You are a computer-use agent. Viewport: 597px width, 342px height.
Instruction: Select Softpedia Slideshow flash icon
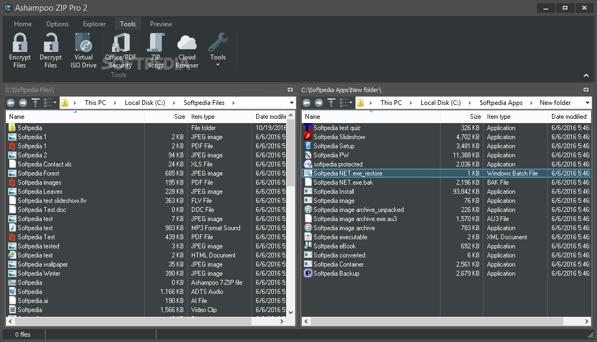point(308,137)
